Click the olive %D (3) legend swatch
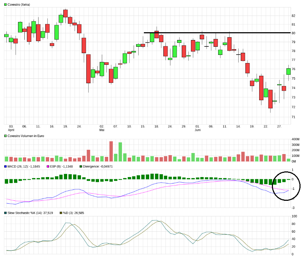This screenshot has height=261, width=303. 61,213
